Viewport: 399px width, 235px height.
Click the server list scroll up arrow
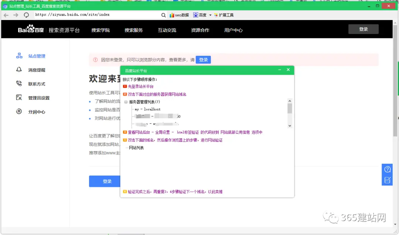click(290, 101)
